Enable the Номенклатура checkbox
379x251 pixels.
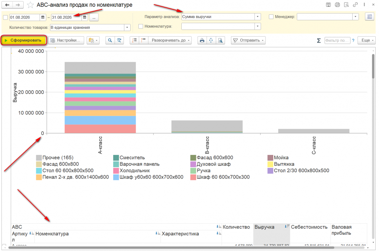tap(141, 26)
